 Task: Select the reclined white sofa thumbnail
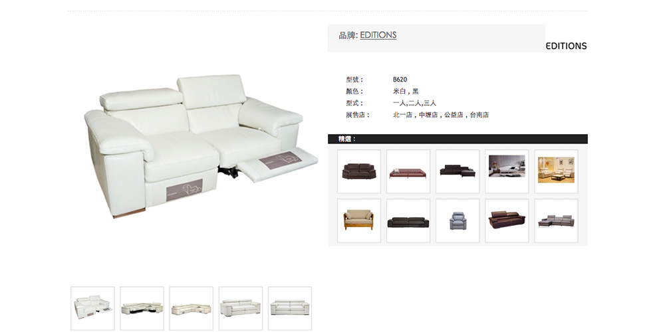click(x=92, y=308)
